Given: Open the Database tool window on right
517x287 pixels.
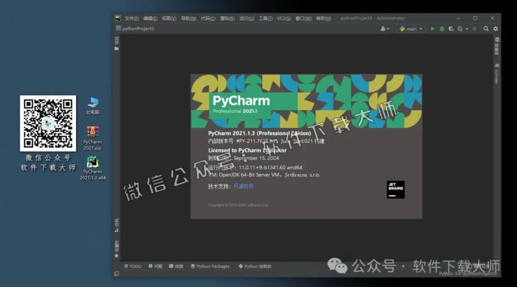Looking at the screenshot, I should (x=497, y=46).
